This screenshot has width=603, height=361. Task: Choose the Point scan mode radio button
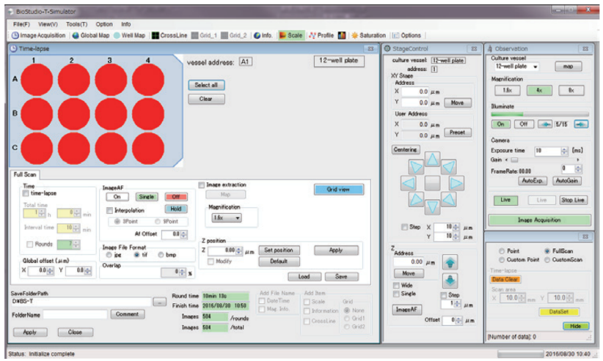(x=502, y=250)
